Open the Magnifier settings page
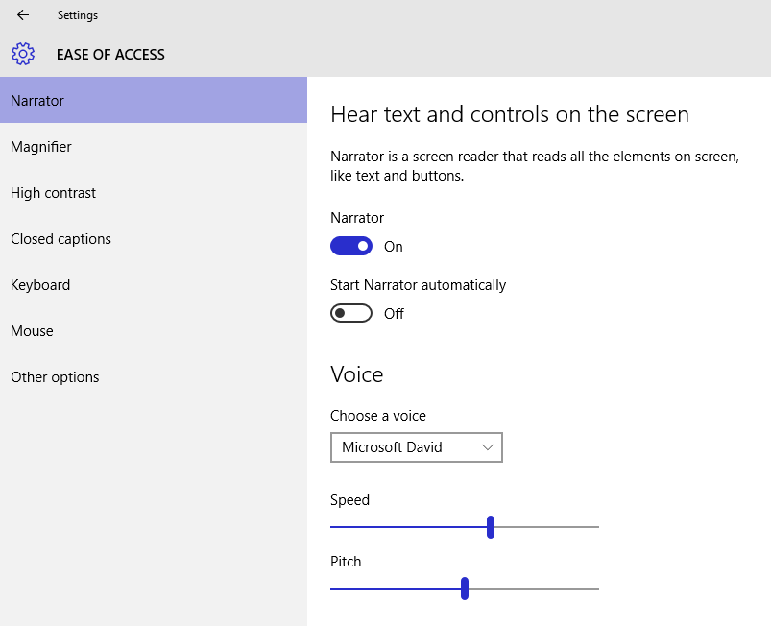Image resolution: width=771 pixels, height=626 pixels. click(41, 147)
